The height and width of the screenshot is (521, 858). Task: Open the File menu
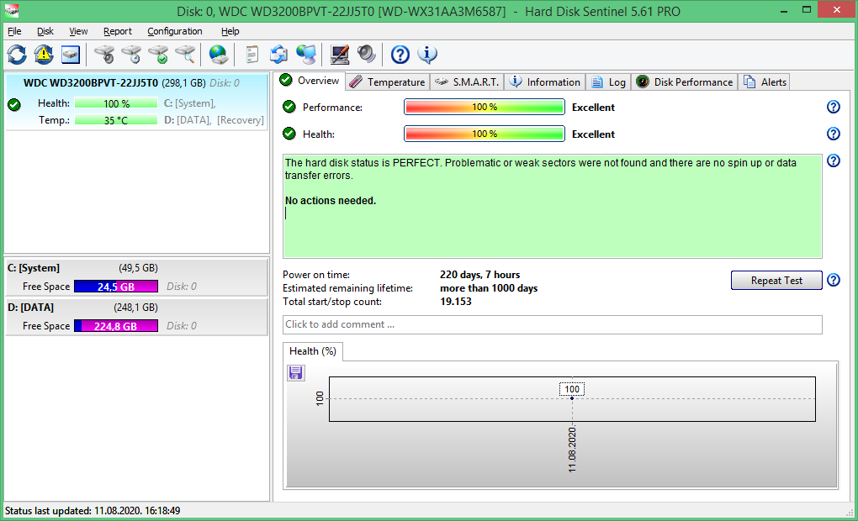pos(14,31)
